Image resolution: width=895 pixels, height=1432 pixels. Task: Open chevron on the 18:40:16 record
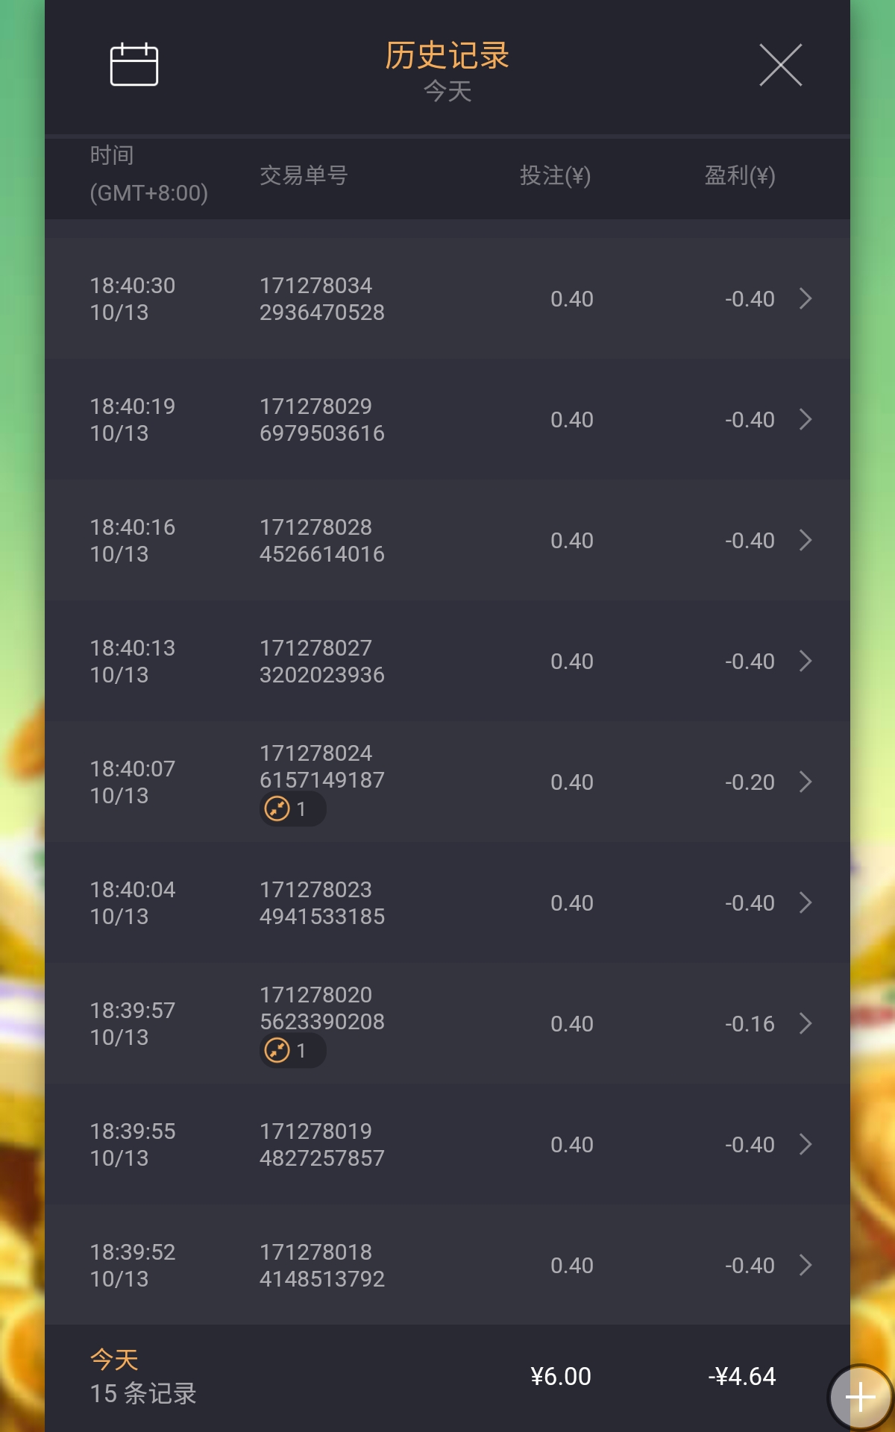coord(805,541)
